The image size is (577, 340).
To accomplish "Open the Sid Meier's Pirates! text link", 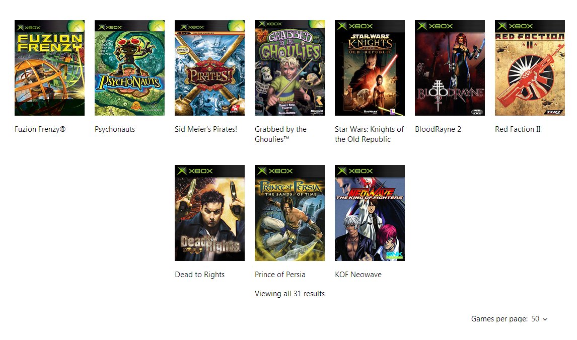I will (x=206, y=129).
